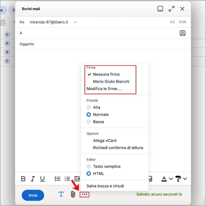This screenshot has width=206, height=206.
Task: Toggle the text formatting T icon
Action: coord(61,194)
